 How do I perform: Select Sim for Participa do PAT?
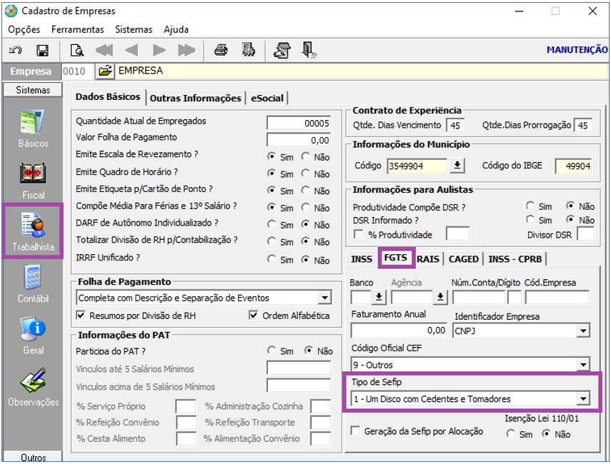272,350
